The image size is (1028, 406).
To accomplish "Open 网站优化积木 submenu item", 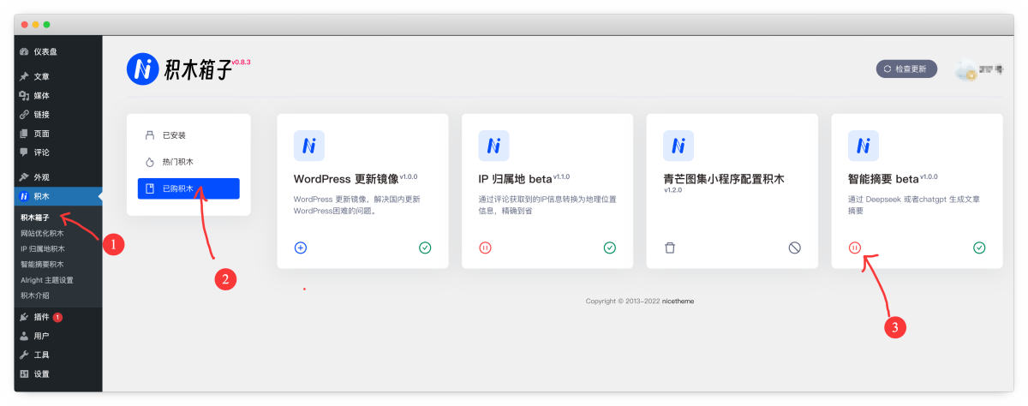I will [x=42, y=233].
